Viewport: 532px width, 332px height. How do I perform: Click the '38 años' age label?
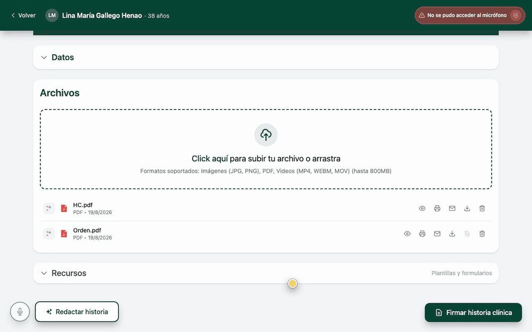tap(159, 16)
